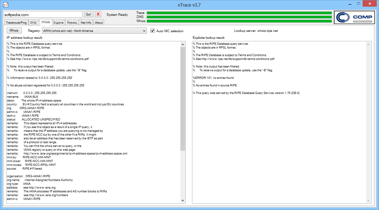Maximize the vTrace window
This screenshot has height=210, width=379.
(x=359, y=4)
